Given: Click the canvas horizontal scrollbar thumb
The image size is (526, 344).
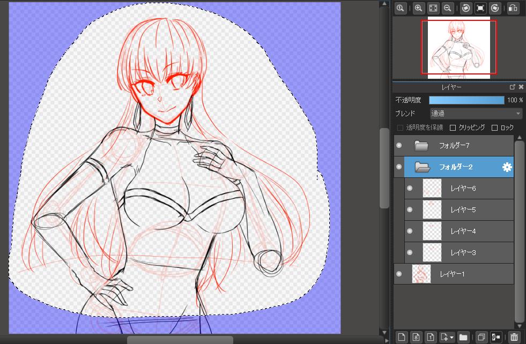Looking at the screenshot, I should click(180, 340).
